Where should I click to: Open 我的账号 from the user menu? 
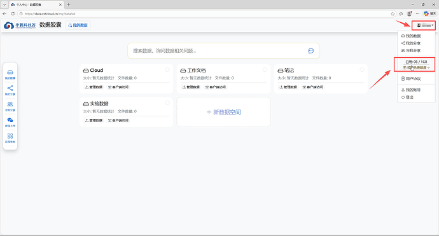point(411,90)
